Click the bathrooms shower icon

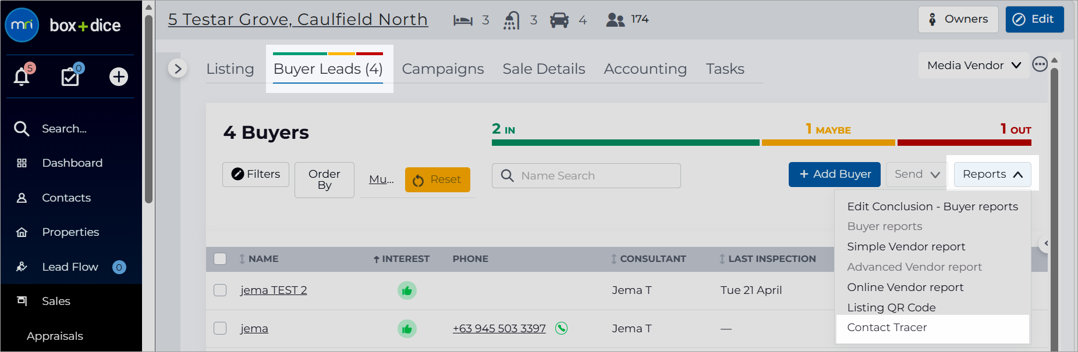[x=511, y=20]
